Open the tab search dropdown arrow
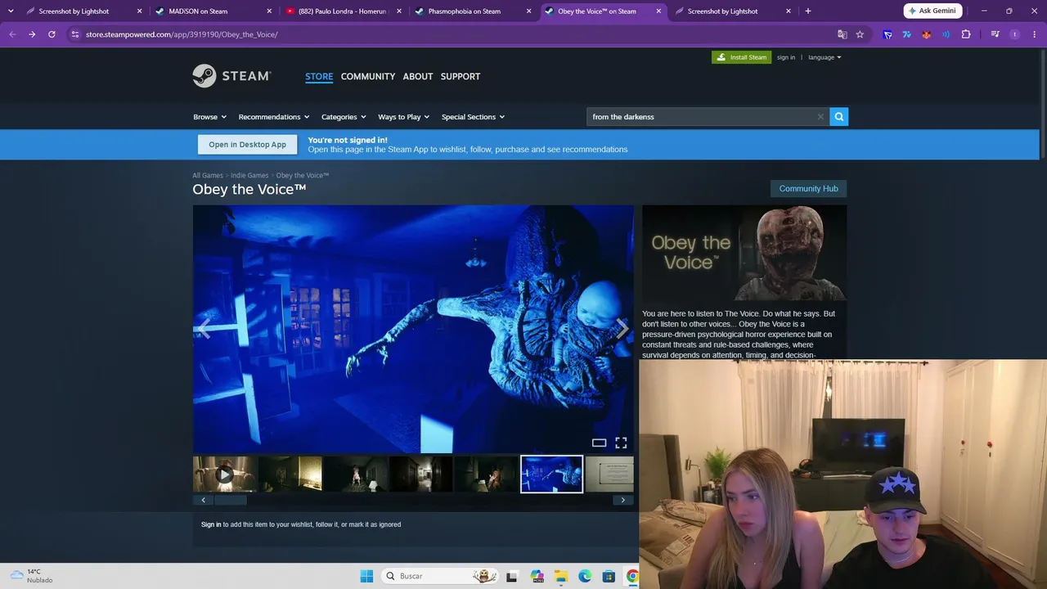Image resolution: width=1047 pixels, height=589 pixels. pos(11,11)
